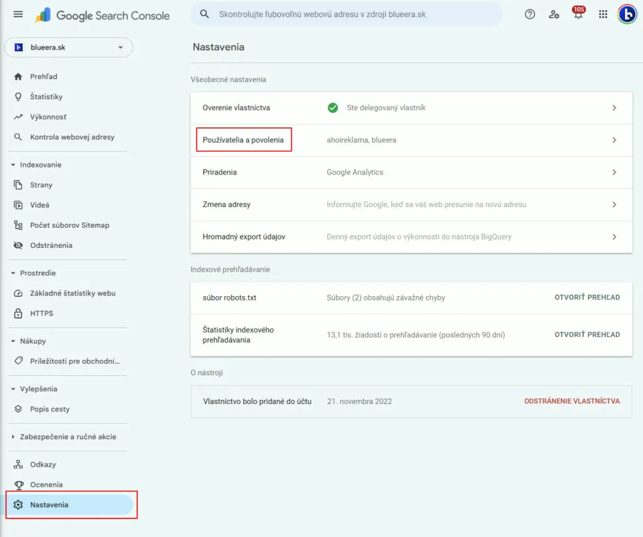Open the Google apps grid
The width and height of the screenshot is (643, 537).
click(x=603, y=14)
